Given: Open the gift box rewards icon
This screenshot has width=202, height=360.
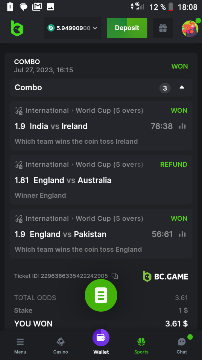Looking at the screenshot, I should pyautogui.click(x=163, y=28).
